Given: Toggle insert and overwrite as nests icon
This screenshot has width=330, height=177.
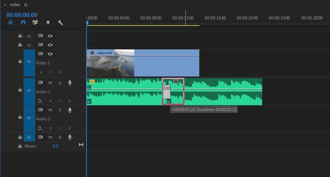Looking at the screenshot, I should (x=36, y=22).
